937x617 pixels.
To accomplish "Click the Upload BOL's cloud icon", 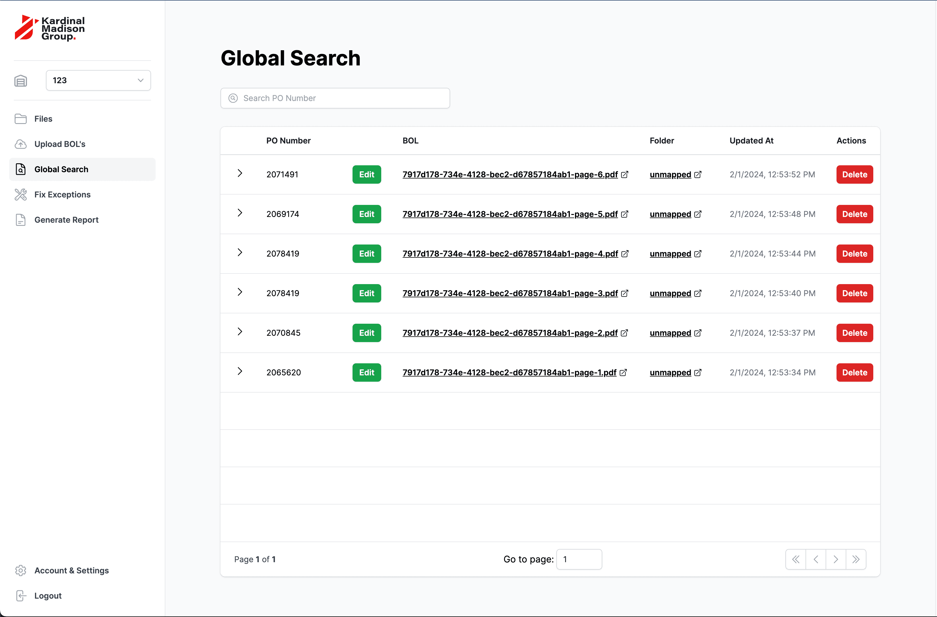I will pos(21,144).
